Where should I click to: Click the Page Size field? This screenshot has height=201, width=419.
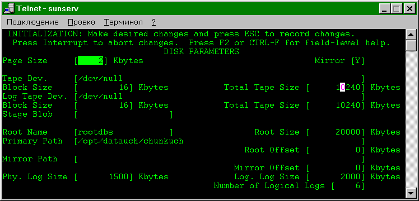coord(91,61)
